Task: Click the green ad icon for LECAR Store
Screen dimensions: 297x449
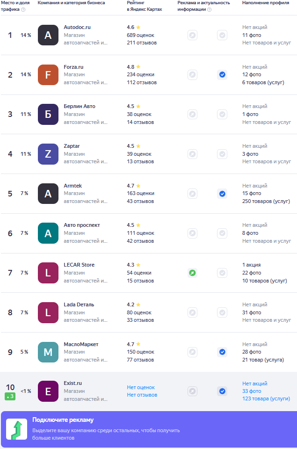Action: click(192, 273)
